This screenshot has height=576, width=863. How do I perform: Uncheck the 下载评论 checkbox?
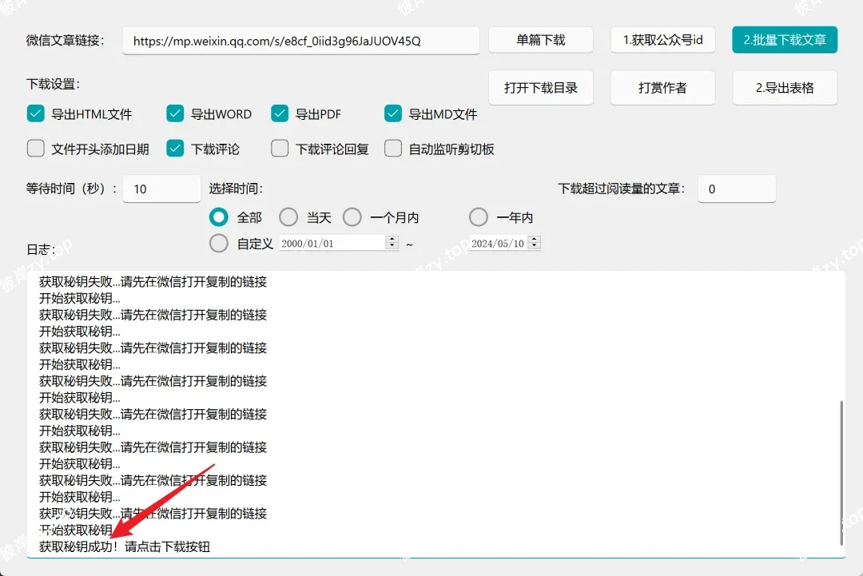tap(175, 149)
